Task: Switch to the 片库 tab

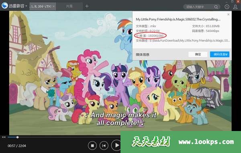Action: [69, 6]
